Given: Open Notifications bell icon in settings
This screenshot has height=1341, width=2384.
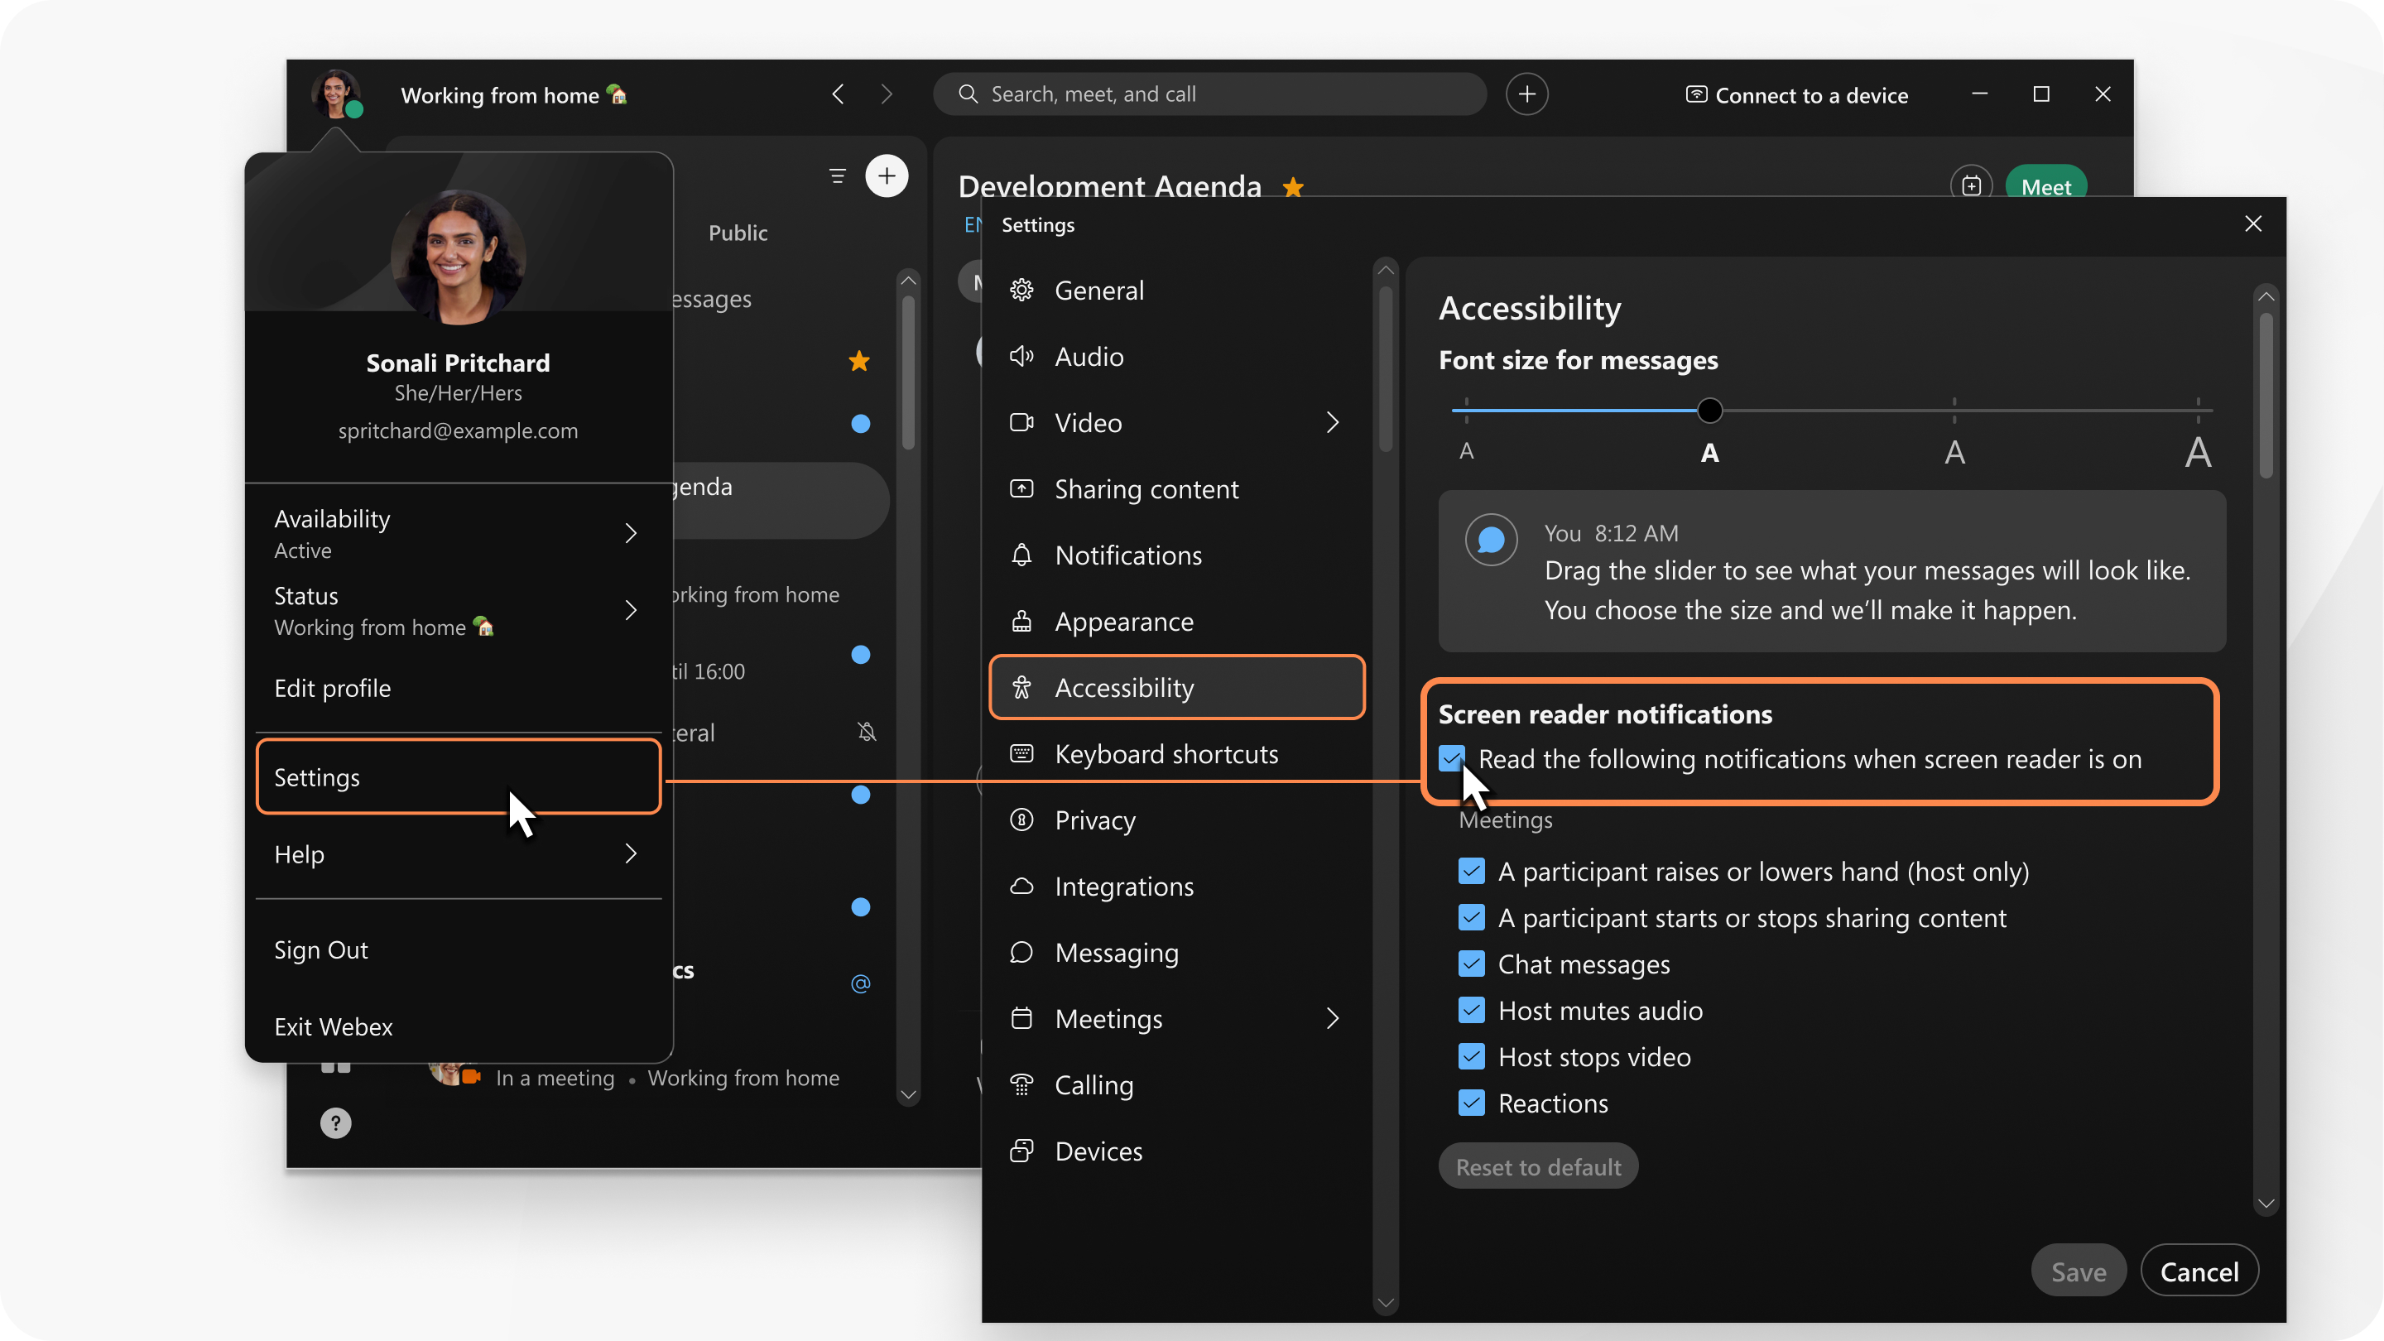Looking at the screenshot, I should tap(1021, 555).
